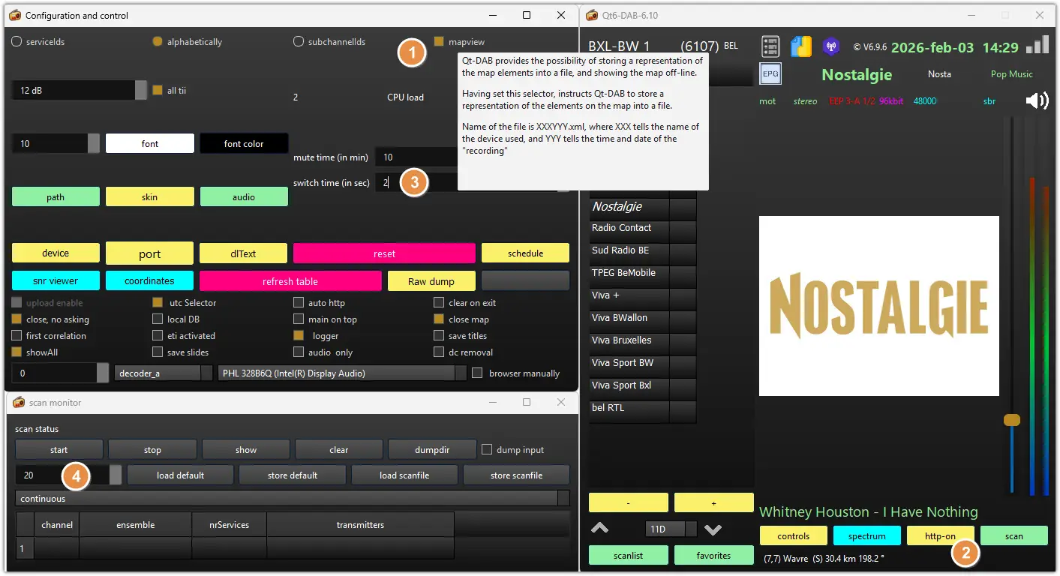Open the 11D channel selector dropdown
Viewport: 1060px width, 576px height.
671,529
